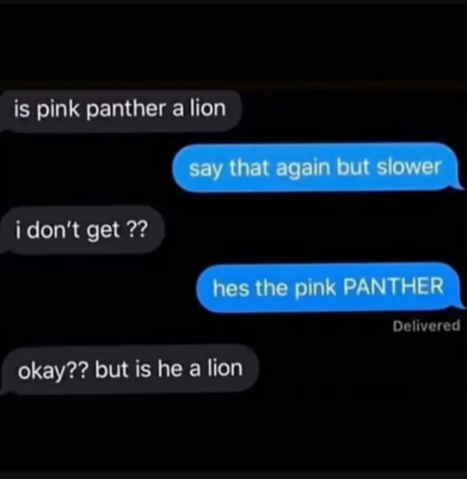The height and width of the screenshot is (479, 467).
Task: Click the capitalized word 'PANTHER' in blue bubble
Action: (x=394, y=286)
